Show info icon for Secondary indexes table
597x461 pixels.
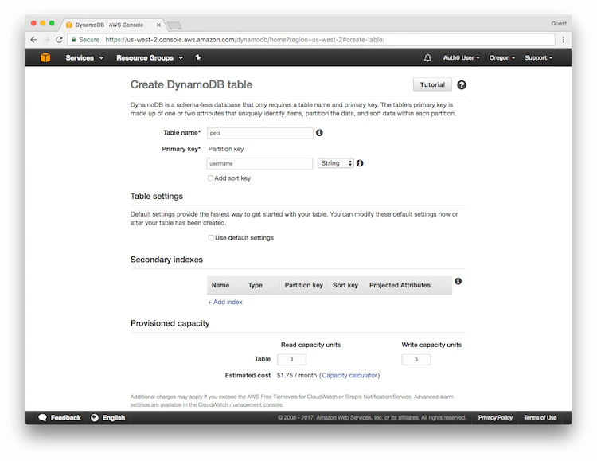458,281
